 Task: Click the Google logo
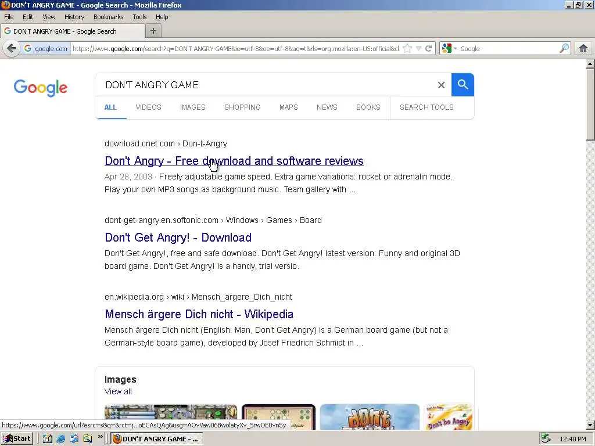41,88
